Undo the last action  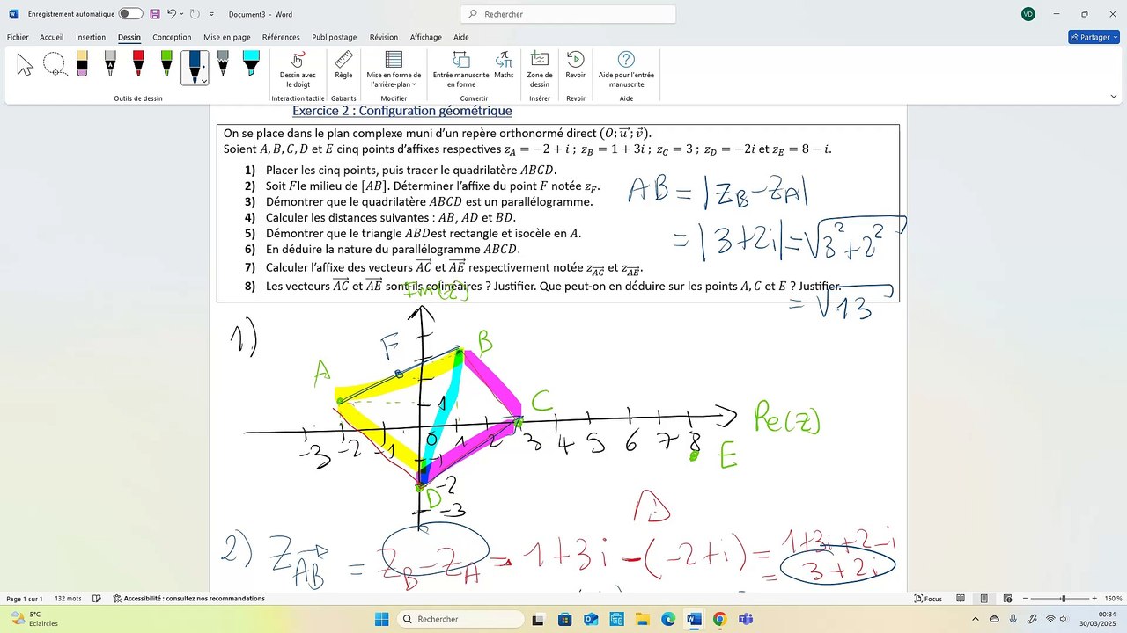172,14
